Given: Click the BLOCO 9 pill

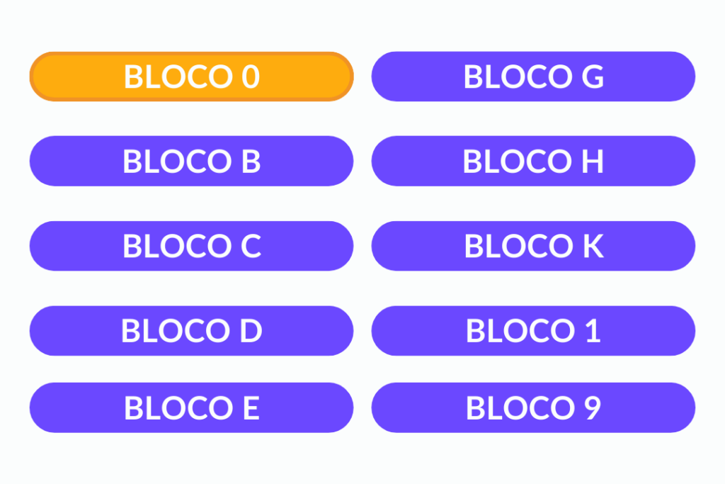Looking at the screenshot, I should [x=533, y=407].
